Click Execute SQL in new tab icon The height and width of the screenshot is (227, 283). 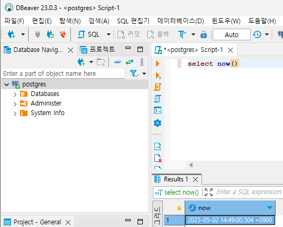(158, 75)
